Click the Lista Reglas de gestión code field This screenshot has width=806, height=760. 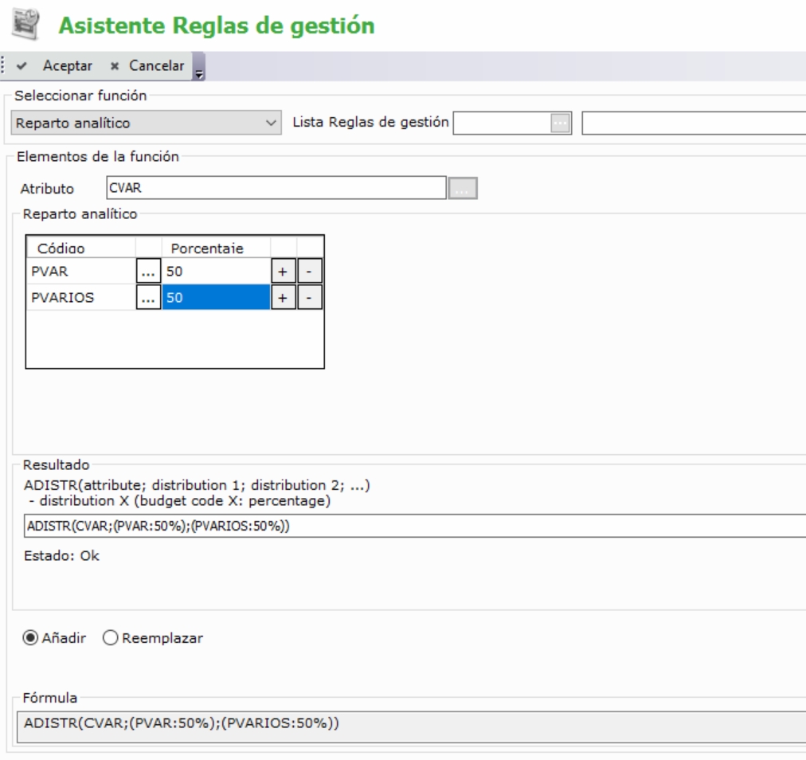tap(502, 123)
